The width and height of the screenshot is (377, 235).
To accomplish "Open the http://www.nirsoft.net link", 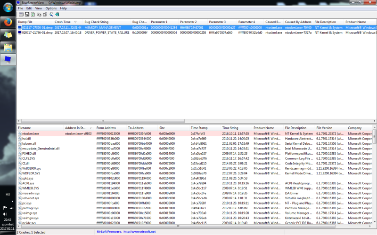I will point(139,232).
